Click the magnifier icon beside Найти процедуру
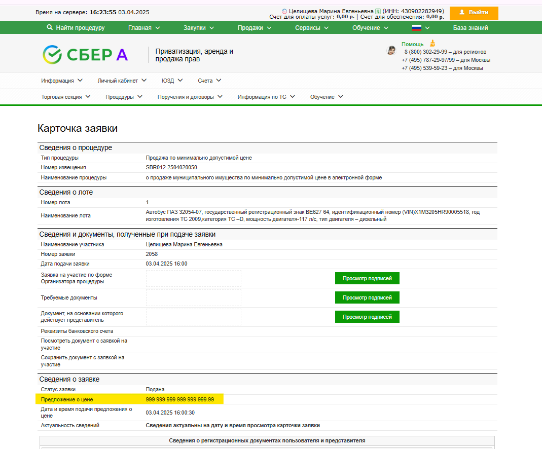542x449 pixels. [x=50, y=27]
